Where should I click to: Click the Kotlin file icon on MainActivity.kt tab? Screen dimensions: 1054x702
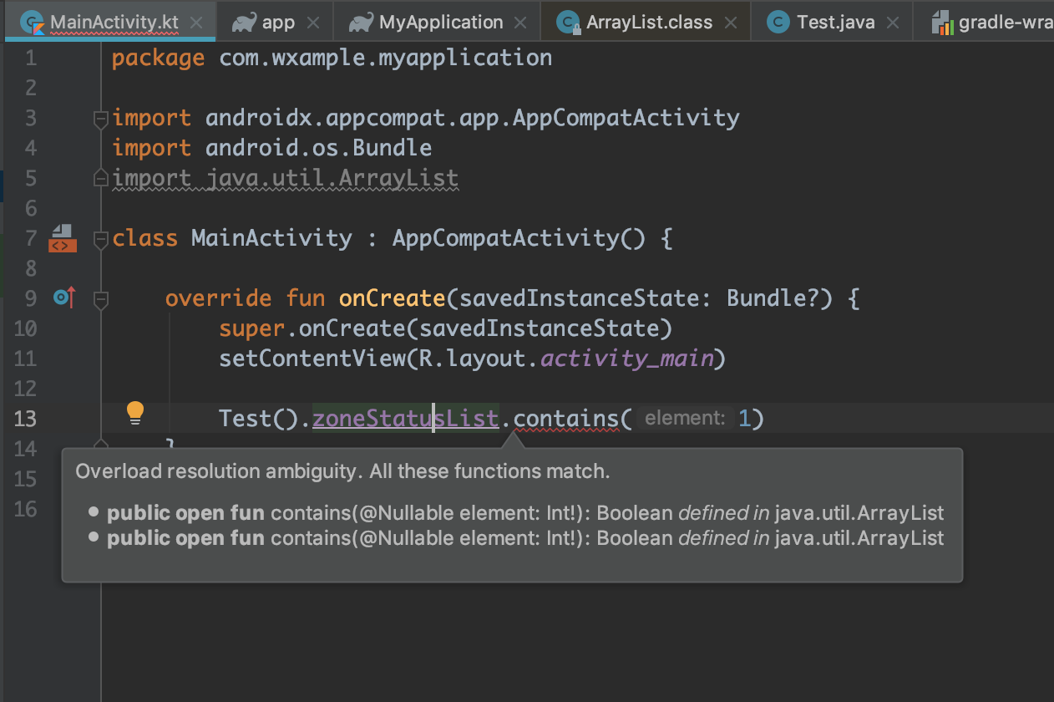[33, 22]
